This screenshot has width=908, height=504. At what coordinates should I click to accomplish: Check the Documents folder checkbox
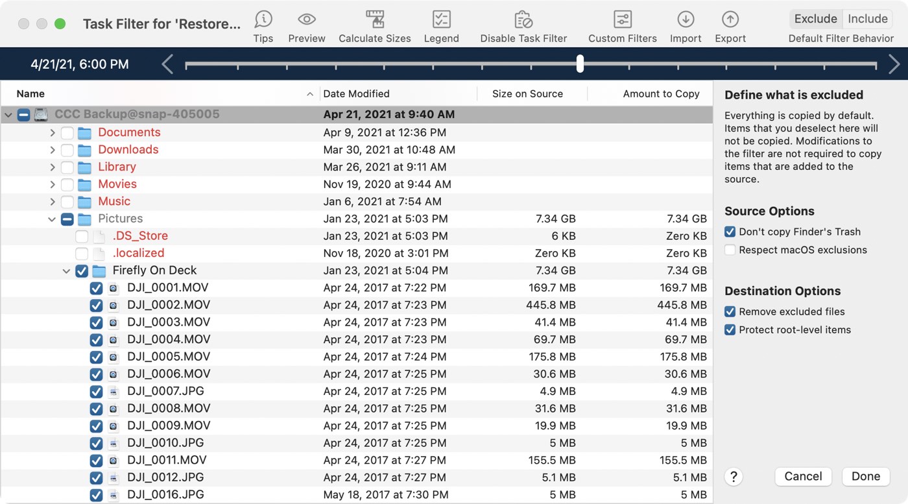67,133
